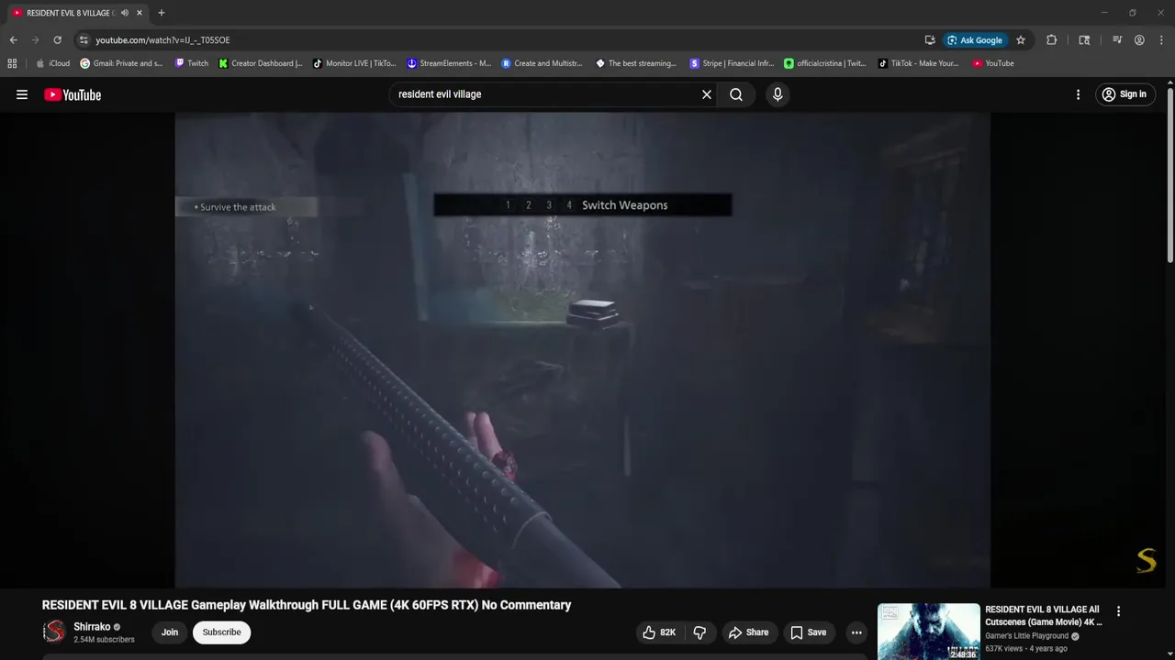
Task: Share this video
Action: point(748,632)
